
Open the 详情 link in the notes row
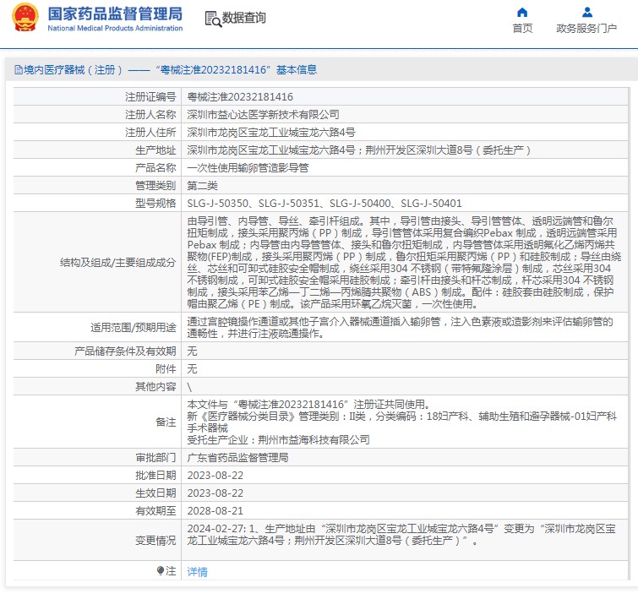tap(197, 572)
